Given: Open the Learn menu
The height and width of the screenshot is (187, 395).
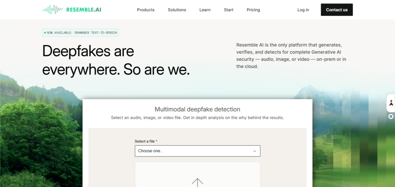Looking at the screenshot, I should (x=205, y=10).
